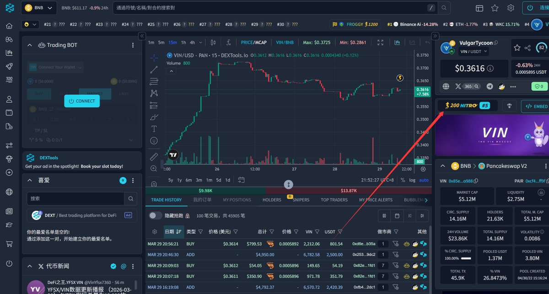The height and width of the screenshot is (294, 549).
Task: Collapse the Trading BOT panel
Action: [30, 45]
